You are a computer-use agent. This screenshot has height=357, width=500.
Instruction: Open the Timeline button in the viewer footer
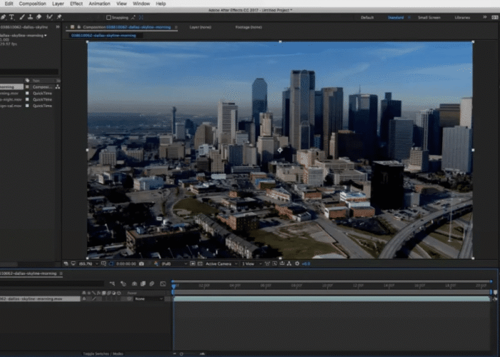coord(282,263)
